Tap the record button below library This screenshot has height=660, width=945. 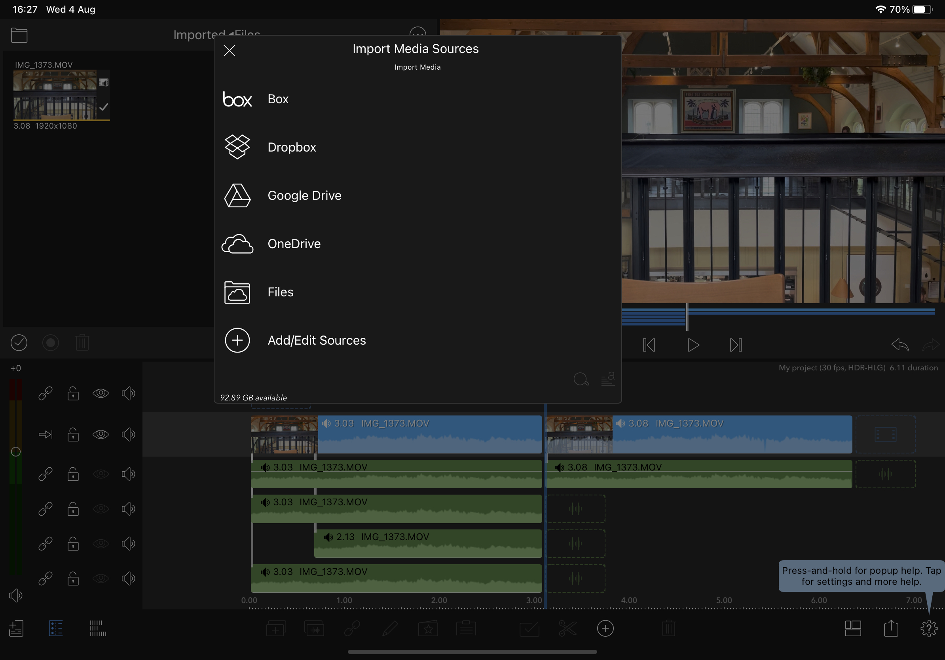(x=51, y=343)
